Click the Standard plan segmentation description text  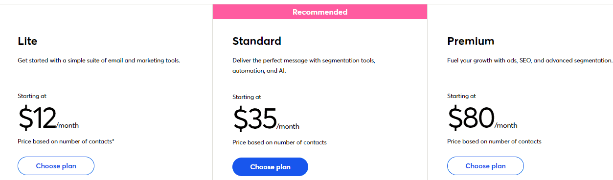coord(304,66)
